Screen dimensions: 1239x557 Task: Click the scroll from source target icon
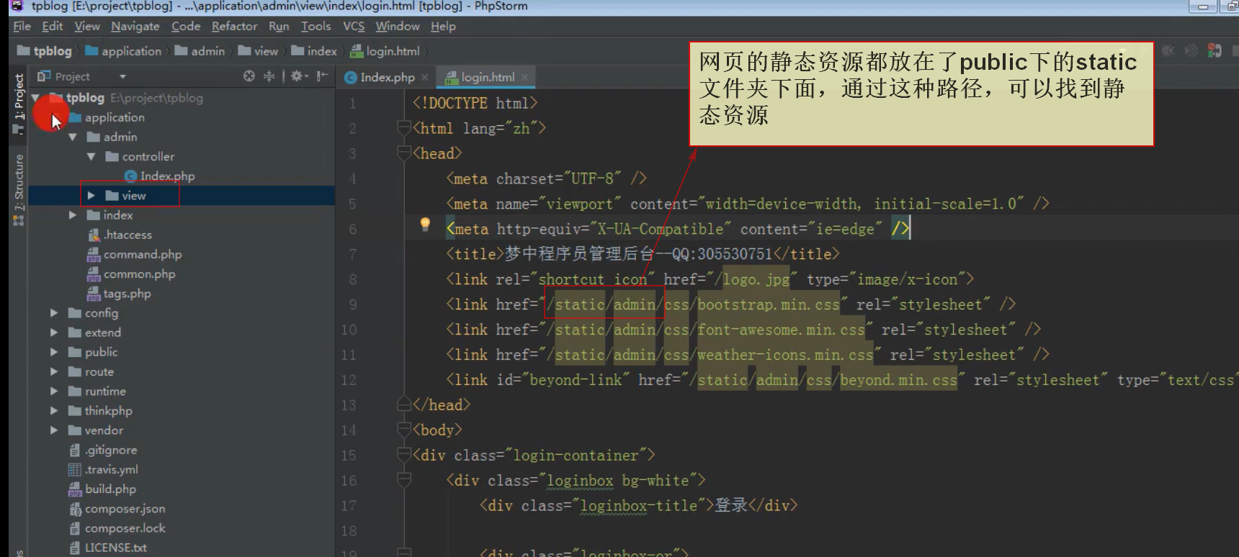[249, 76]
